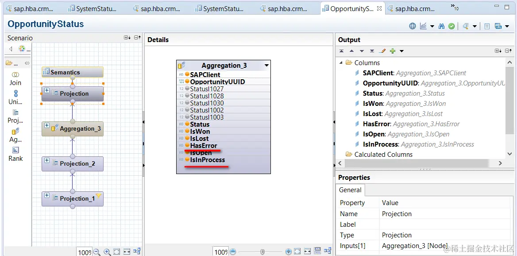
Task: Collapse the palette with the left triangle arrow
Action: click(11, 49)
